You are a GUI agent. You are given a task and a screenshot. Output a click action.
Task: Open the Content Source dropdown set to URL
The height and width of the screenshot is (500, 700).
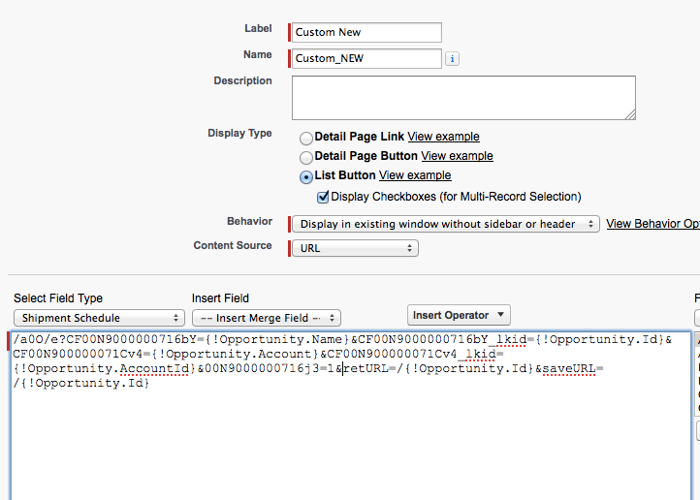355,248
